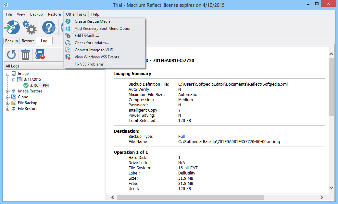Screen dimensions: 338x204
Task: Expand the File Restore node
Action: click(x=7, y=109)
